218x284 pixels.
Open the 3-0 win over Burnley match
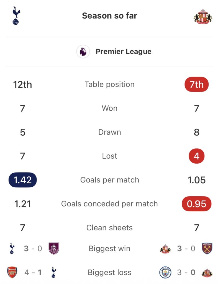click(x=33, y=248)
